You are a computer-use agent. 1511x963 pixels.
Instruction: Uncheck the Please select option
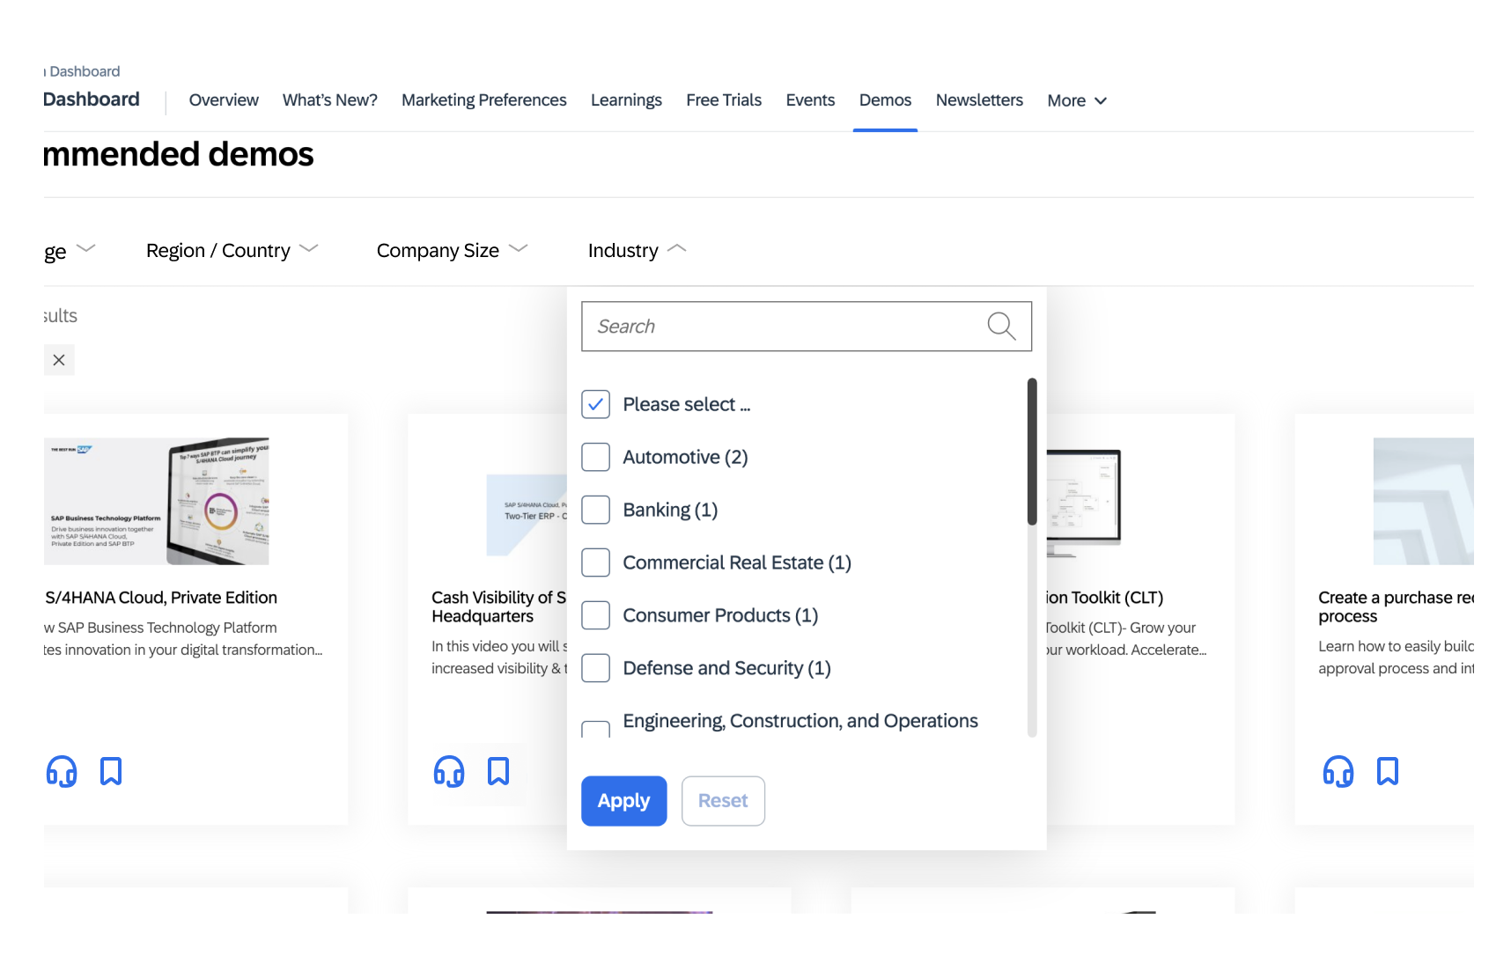(x=595, y=403)
